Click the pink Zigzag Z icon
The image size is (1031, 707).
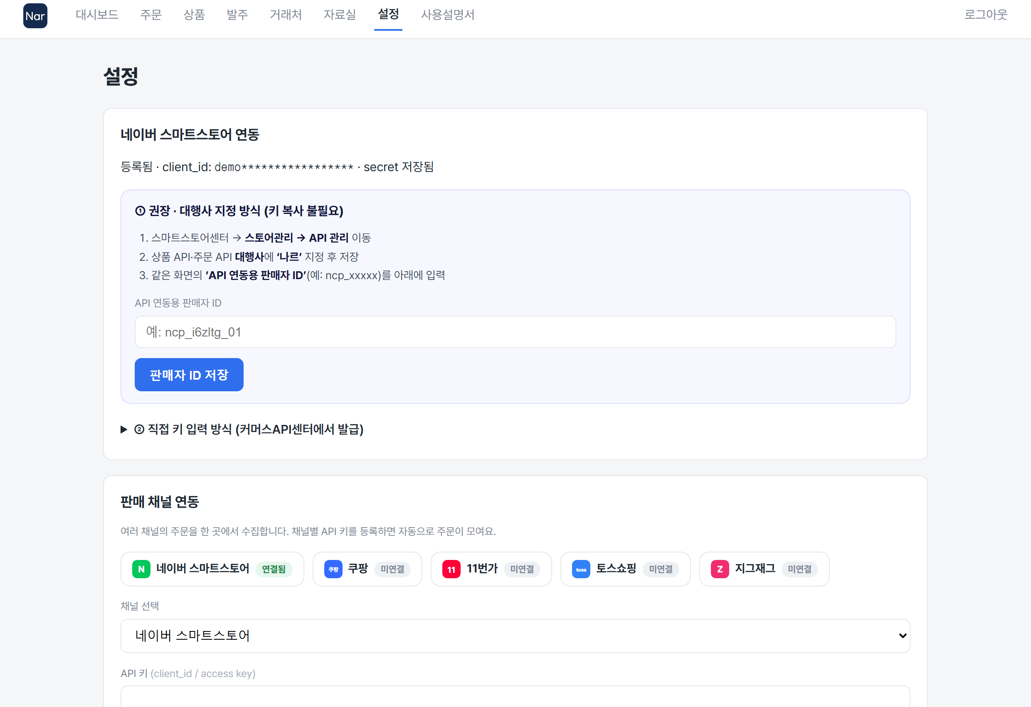[x=720, y=569]
